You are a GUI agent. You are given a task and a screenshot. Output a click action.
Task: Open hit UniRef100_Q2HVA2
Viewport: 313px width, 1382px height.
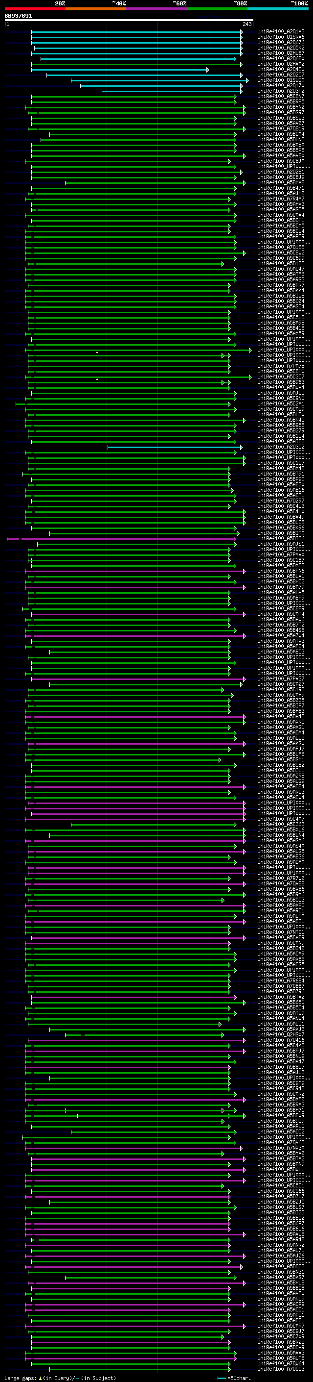(281, 64)
